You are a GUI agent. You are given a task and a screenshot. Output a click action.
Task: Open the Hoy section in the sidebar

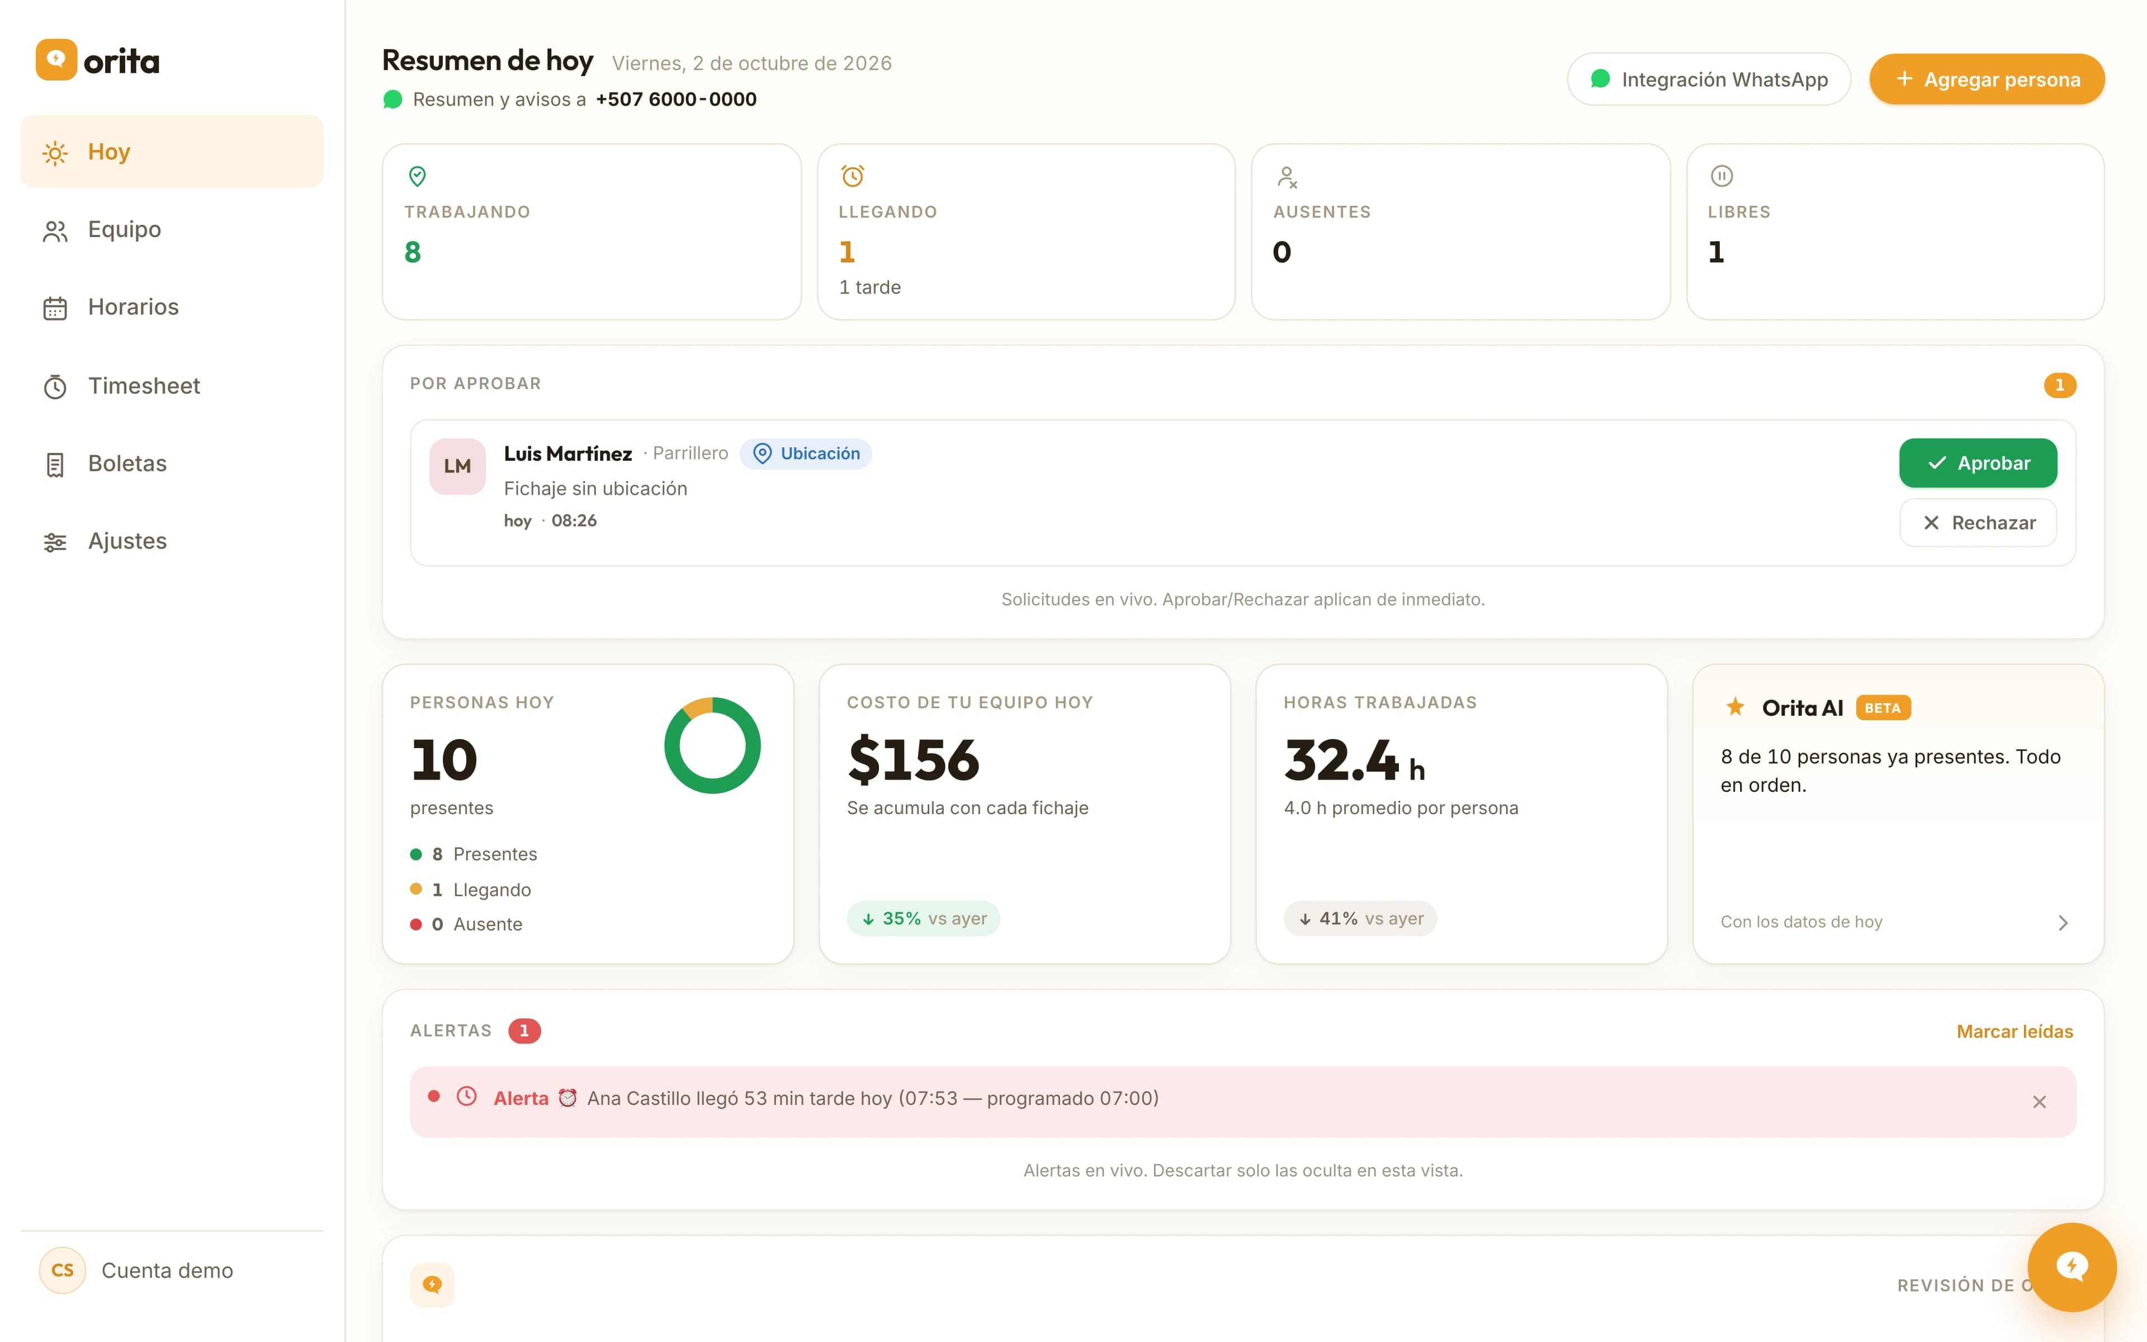pos(172,152)
